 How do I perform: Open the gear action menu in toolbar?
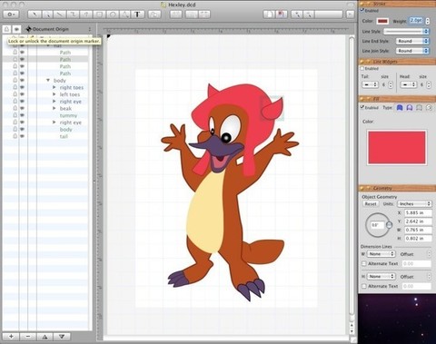12,15
